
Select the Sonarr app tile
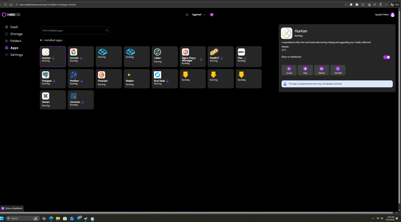pos(53,100)
